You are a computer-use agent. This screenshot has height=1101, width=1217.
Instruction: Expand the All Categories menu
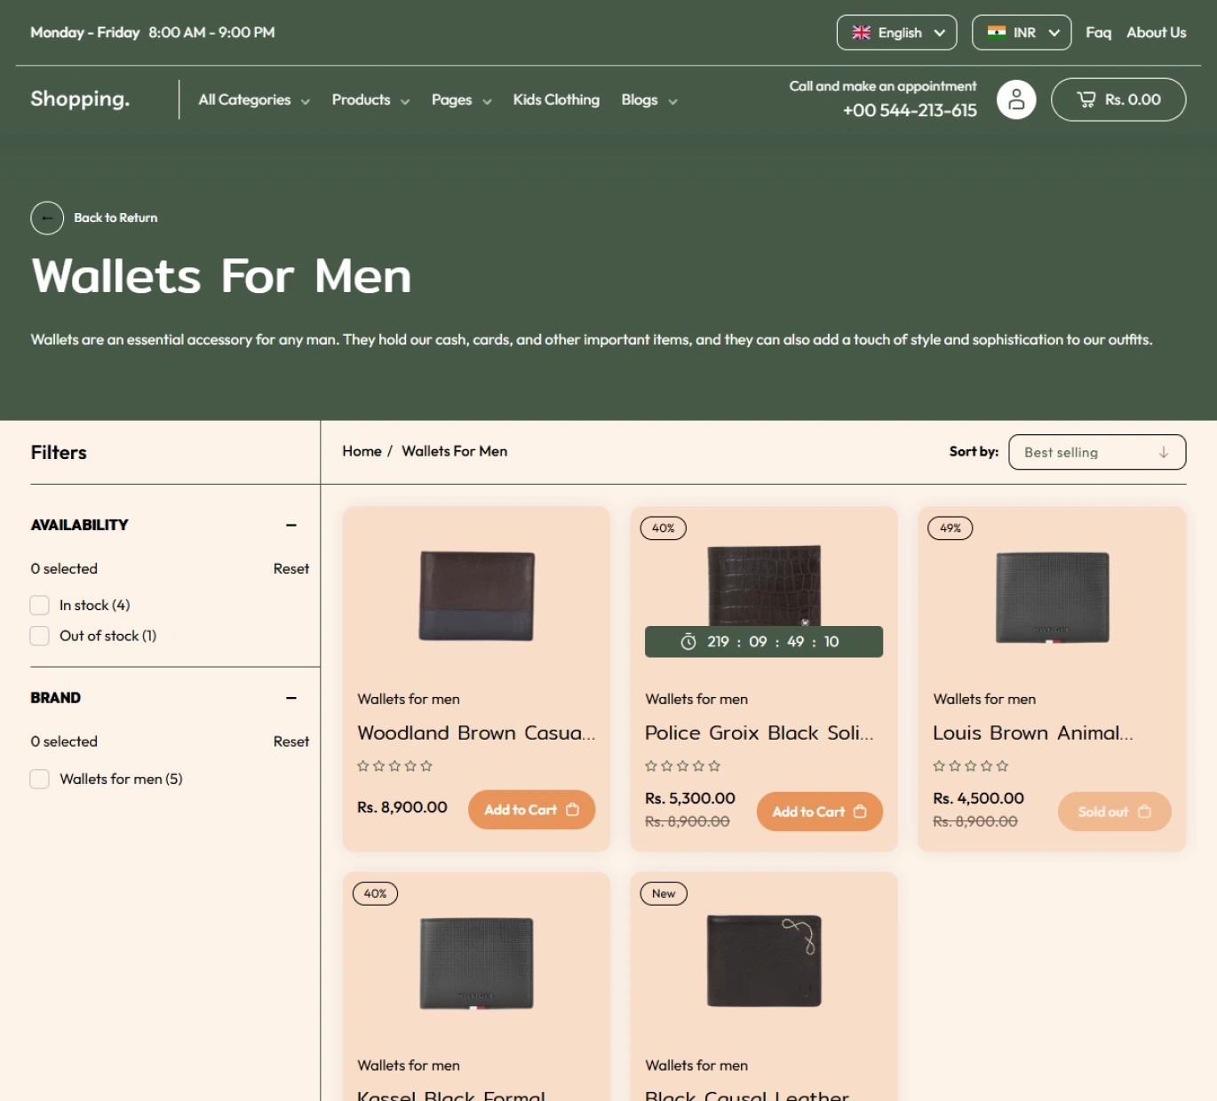pyautogui.click(x=254, y=100)
